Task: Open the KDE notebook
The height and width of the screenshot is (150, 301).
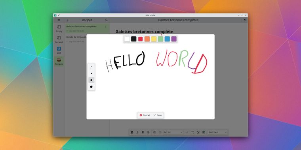Action: (x=59, y=50)
